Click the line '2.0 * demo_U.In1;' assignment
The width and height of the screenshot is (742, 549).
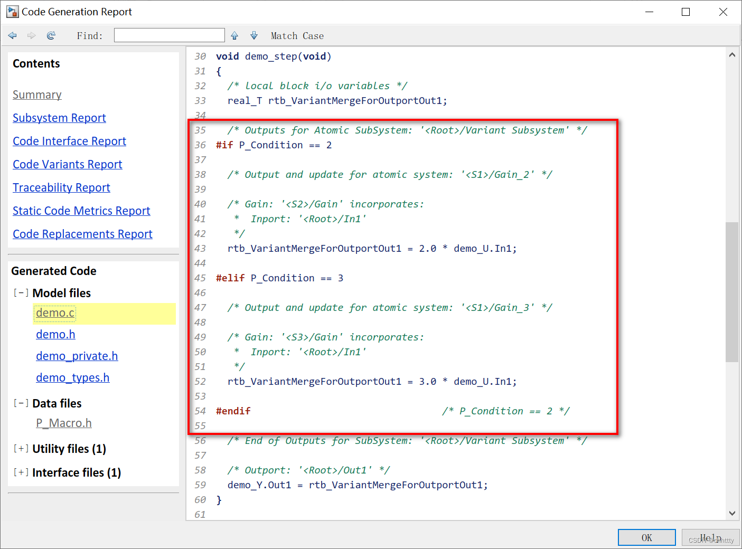[x=372, y=249]
